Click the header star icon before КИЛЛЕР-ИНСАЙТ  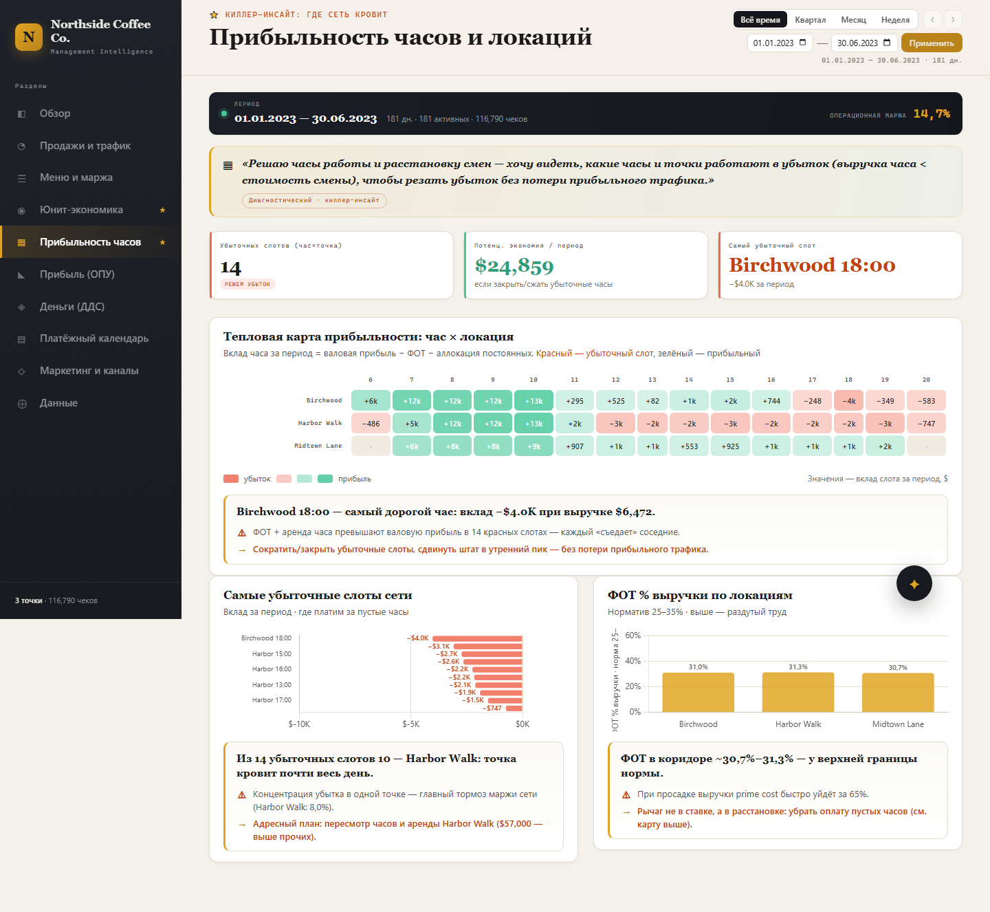pos(214,14)
